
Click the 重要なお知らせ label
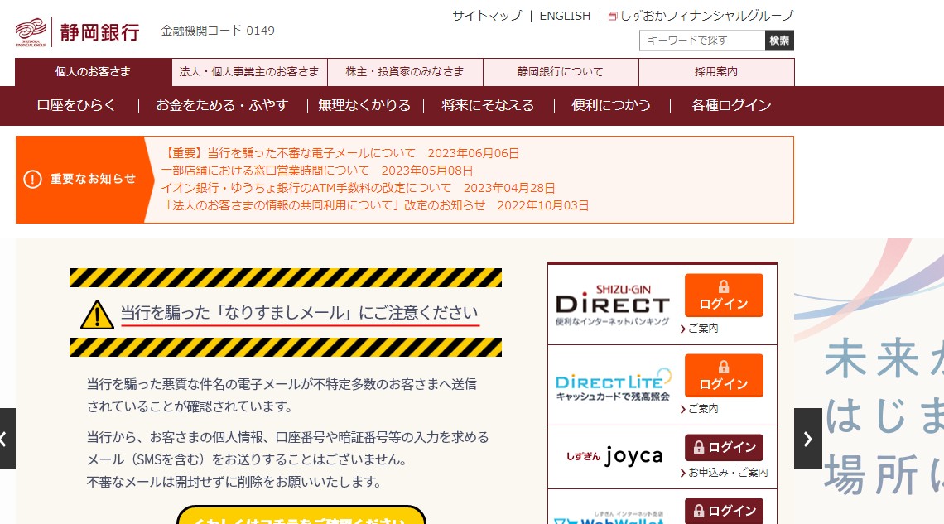(x=93, y=179)
